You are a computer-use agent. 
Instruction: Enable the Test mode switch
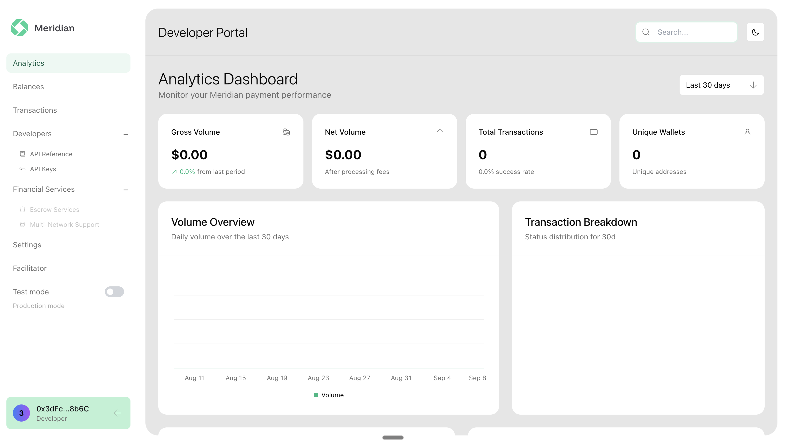click(x=114, y=291)
